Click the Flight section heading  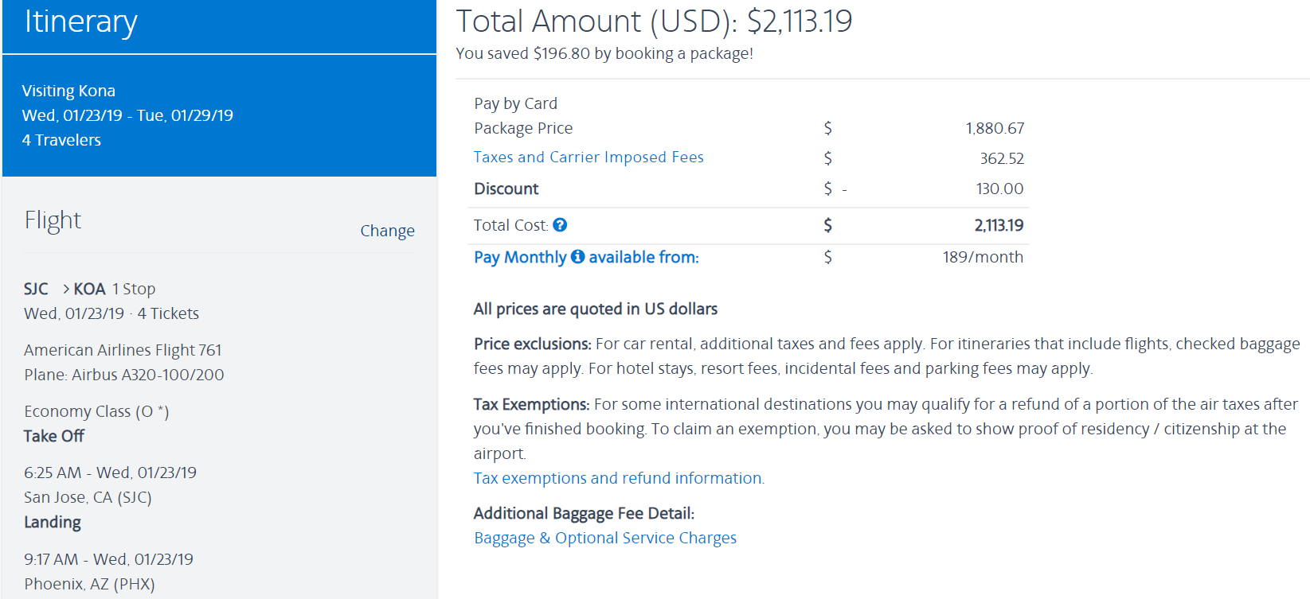(x=53, y=220)
